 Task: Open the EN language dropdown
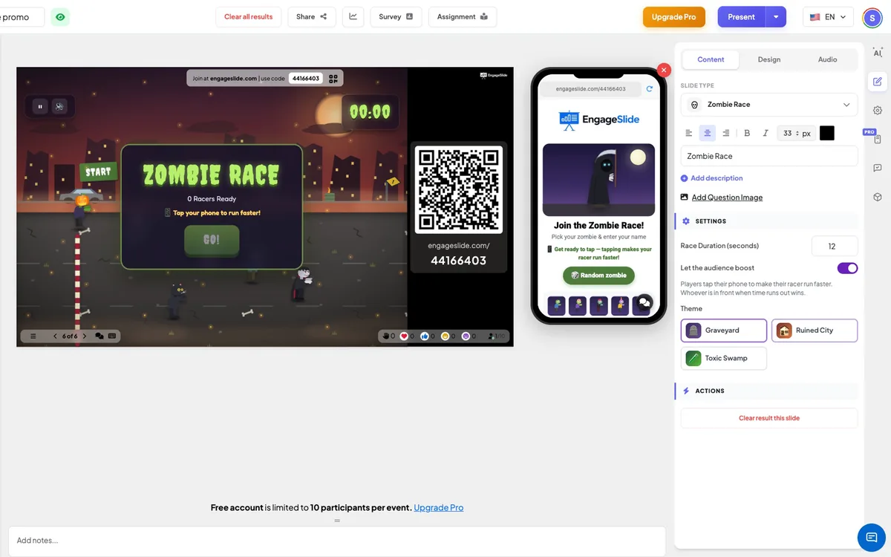(828, 17)
